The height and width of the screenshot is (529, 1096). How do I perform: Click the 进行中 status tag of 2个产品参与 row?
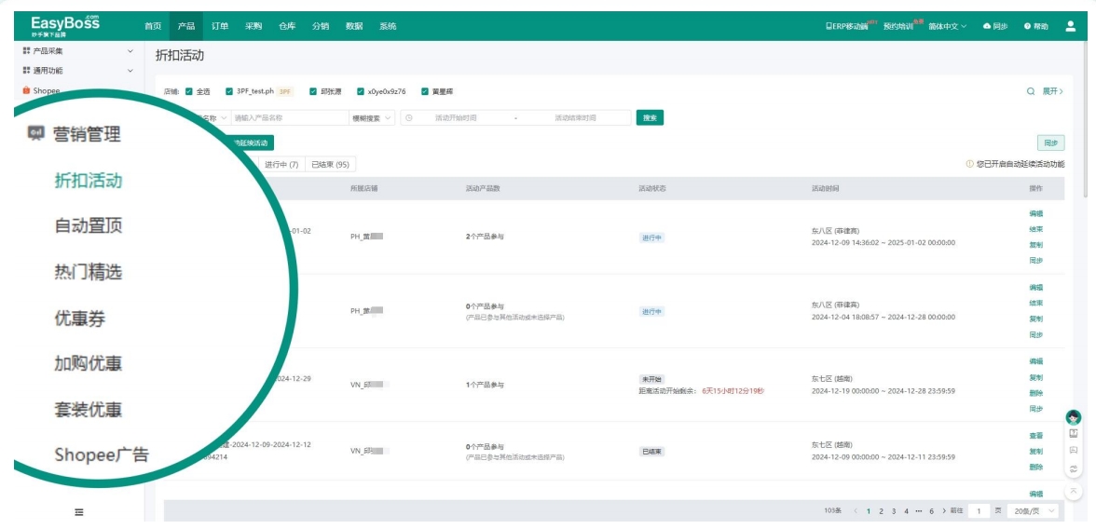651,237
